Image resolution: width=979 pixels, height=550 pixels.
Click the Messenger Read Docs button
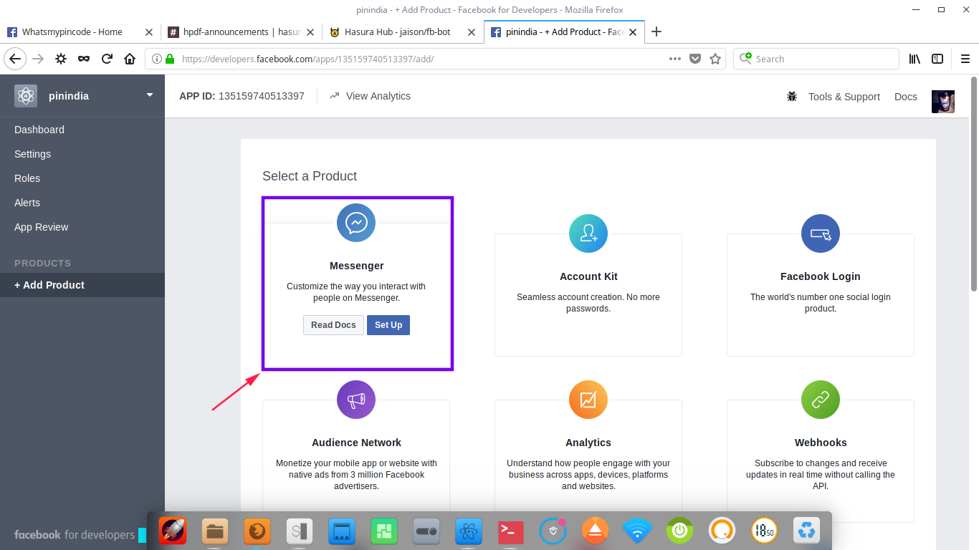click(x=333, y=325)
